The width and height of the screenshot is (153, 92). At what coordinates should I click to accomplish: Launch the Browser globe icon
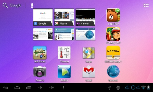(x=113, y=72)
